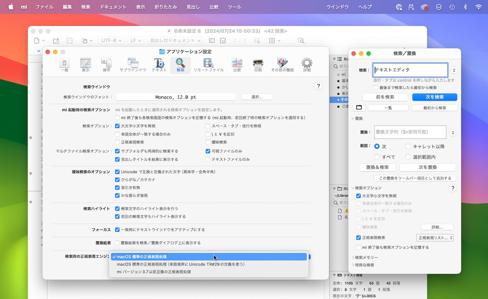This screenshot has height=299, width=488.
Task: Choose macOS 標準の正規表現処理 option
Action: pos(208,257)
